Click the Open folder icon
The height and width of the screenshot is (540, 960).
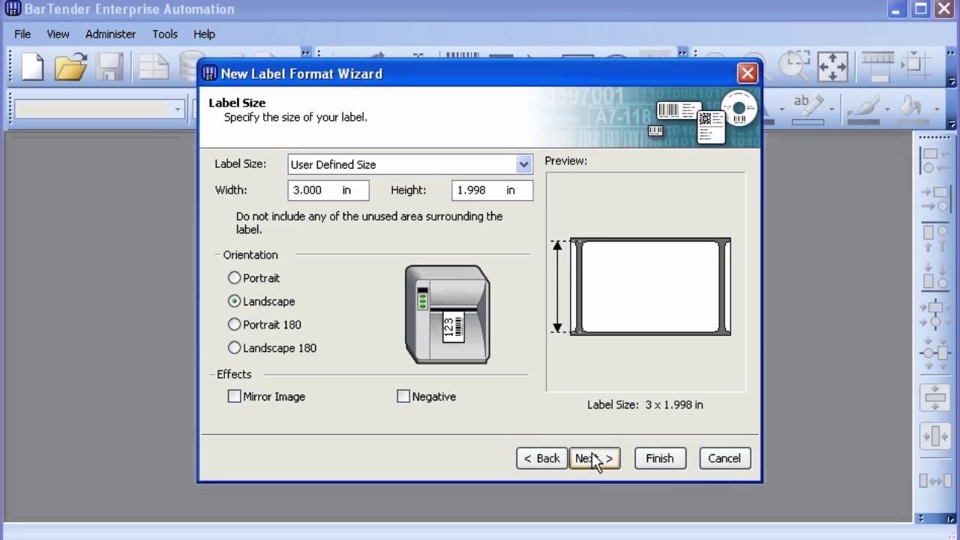70,67
